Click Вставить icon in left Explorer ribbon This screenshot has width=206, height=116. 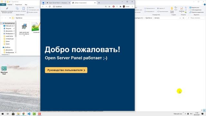[23, 9]
